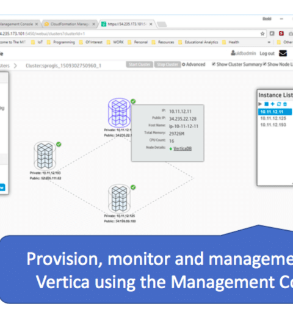The height and width of the screenshot is (312, 293).
Task: Open the Other bookmarks folder
Action: click(285, 42)
